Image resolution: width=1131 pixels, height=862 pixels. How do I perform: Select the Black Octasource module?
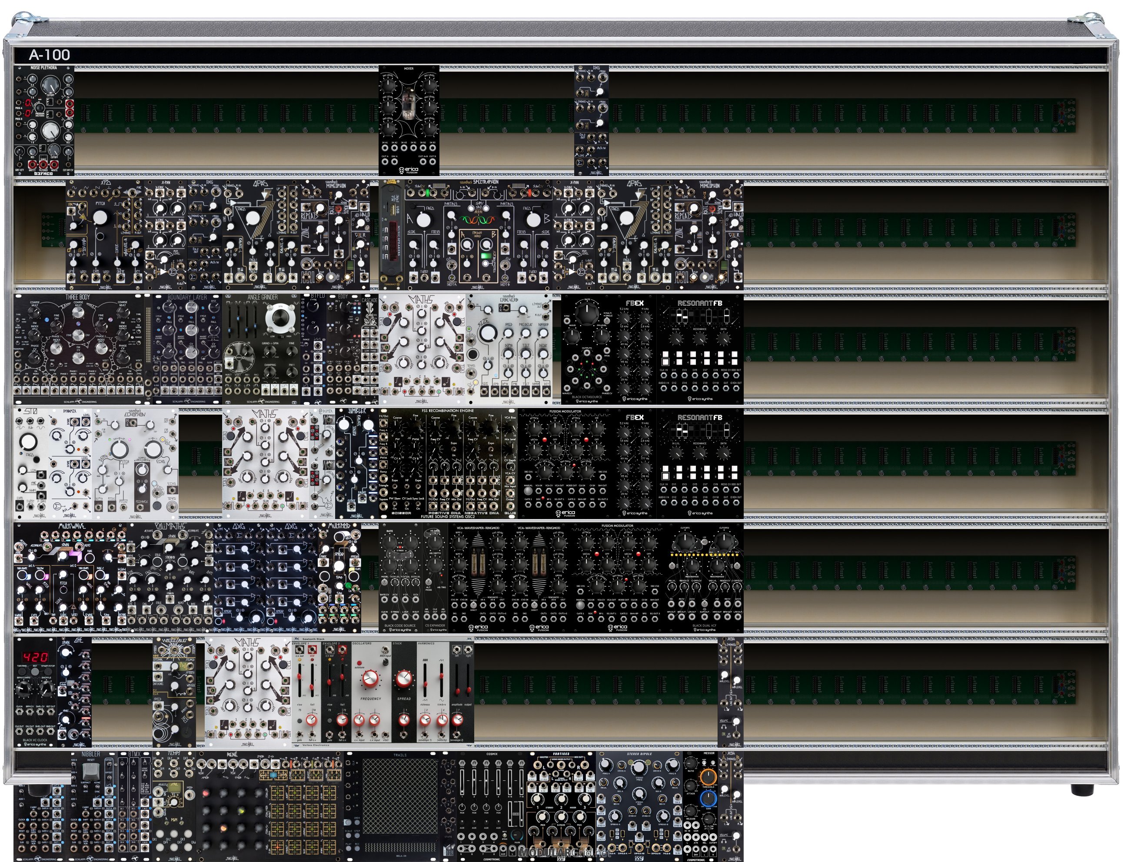point(587,349)
